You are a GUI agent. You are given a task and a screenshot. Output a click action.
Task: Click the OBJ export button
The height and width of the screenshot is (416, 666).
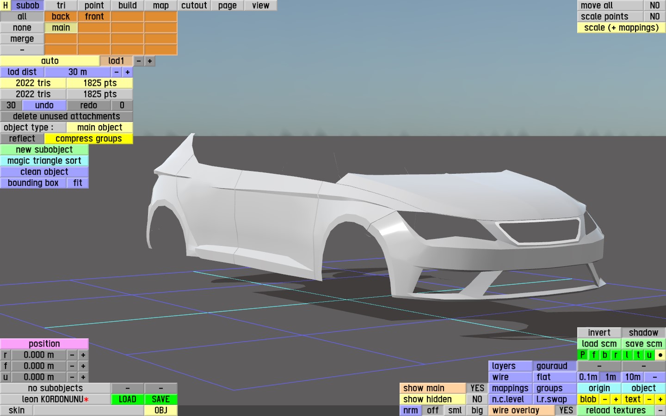[x=161, y=410]
